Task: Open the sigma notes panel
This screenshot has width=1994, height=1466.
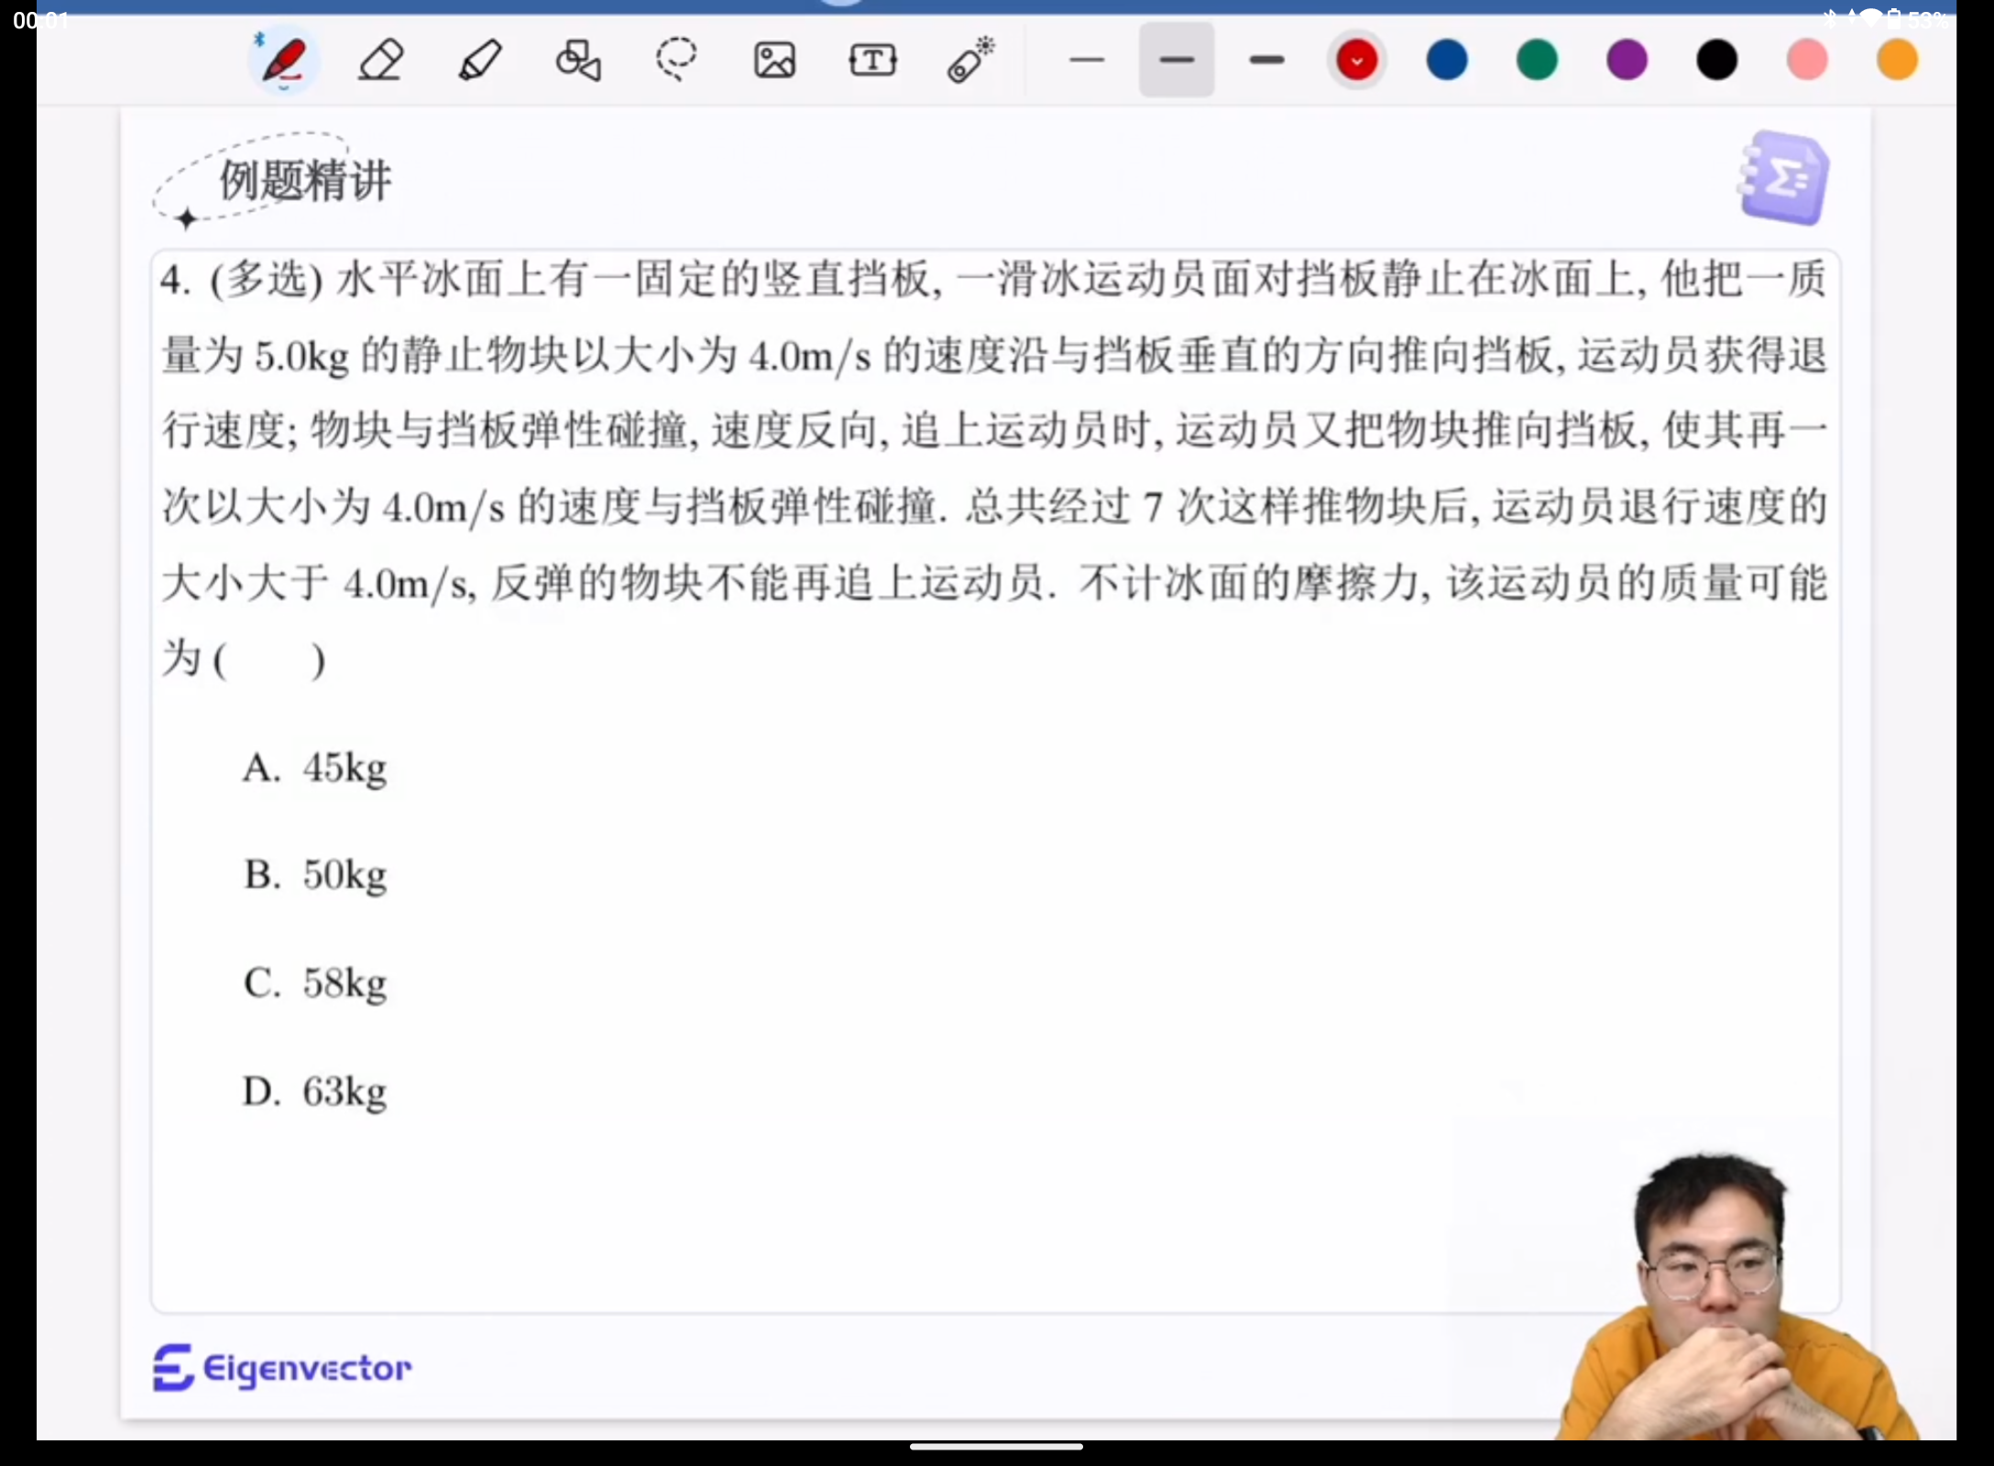Action: coord(1781,178)
